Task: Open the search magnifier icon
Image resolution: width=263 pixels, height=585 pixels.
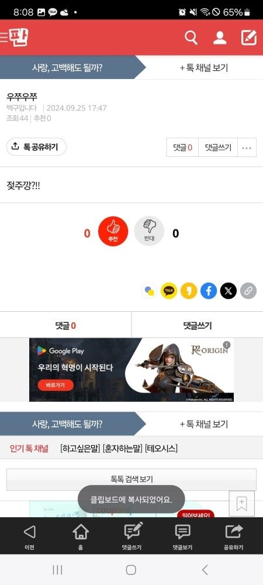Action: [x=191, y=37]
